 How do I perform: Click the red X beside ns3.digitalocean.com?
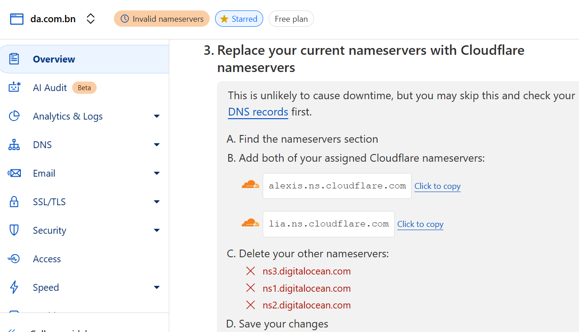250,271
